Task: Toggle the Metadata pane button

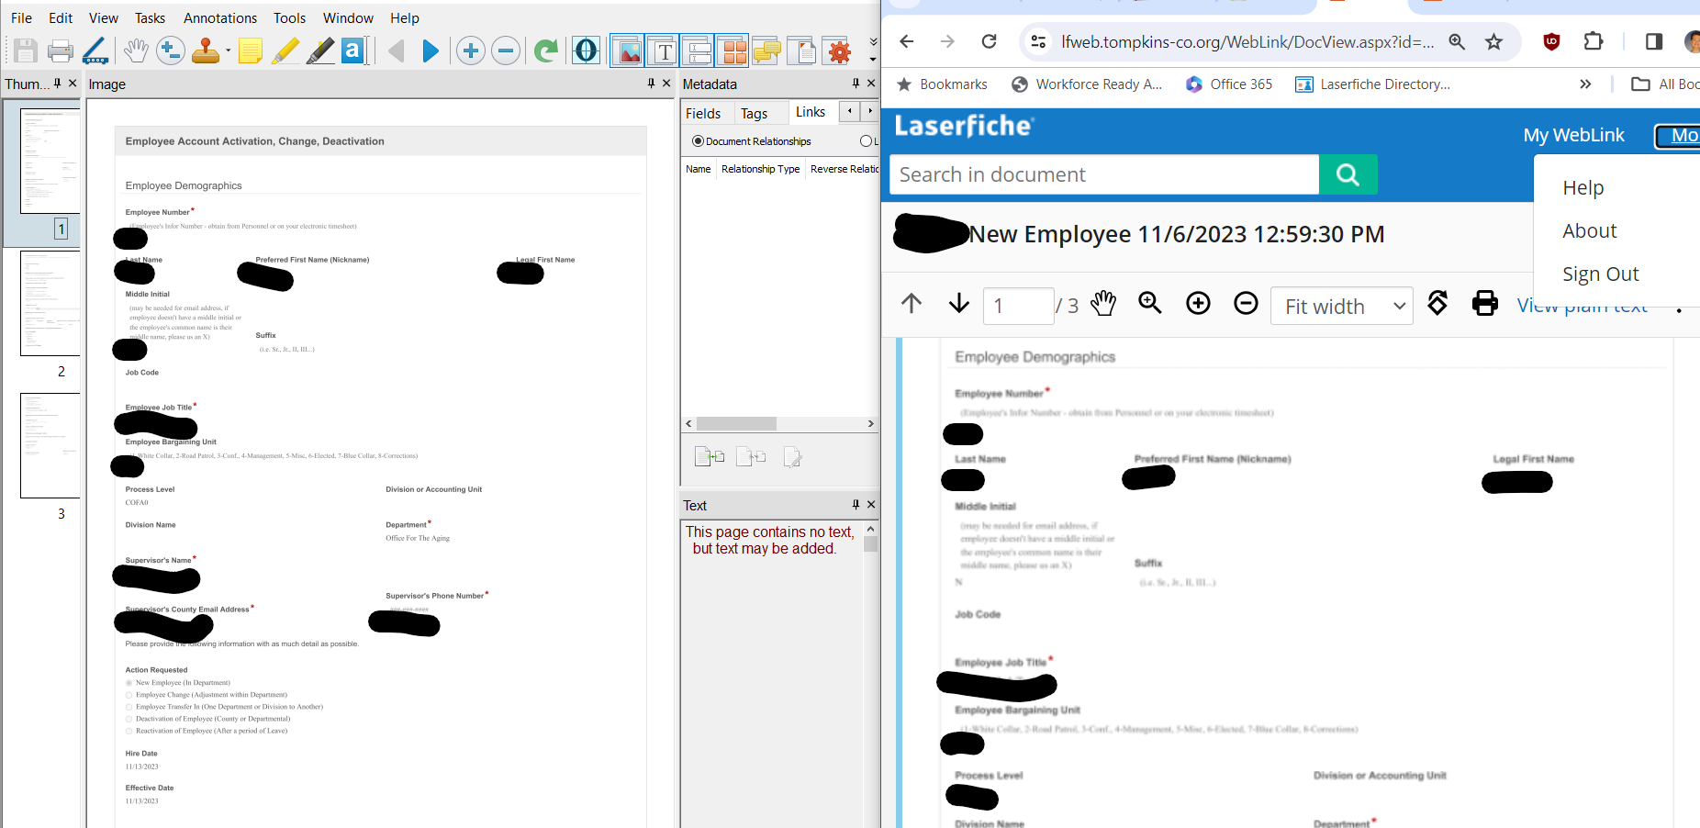Action: click(698, 51)
